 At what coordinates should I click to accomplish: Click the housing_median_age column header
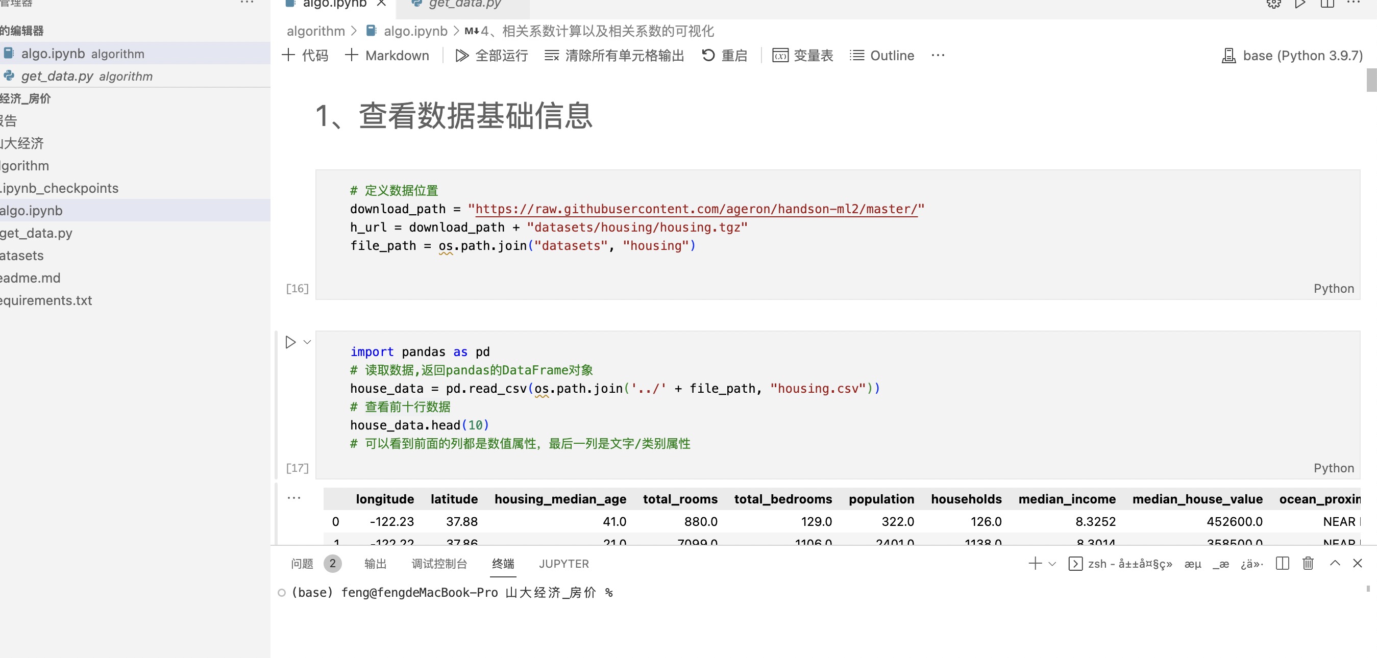[560, 499]
